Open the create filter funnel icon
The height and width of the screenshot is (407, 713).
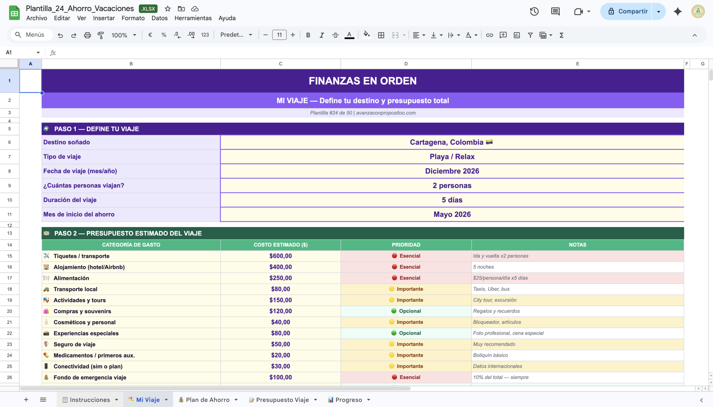point(530,35)
